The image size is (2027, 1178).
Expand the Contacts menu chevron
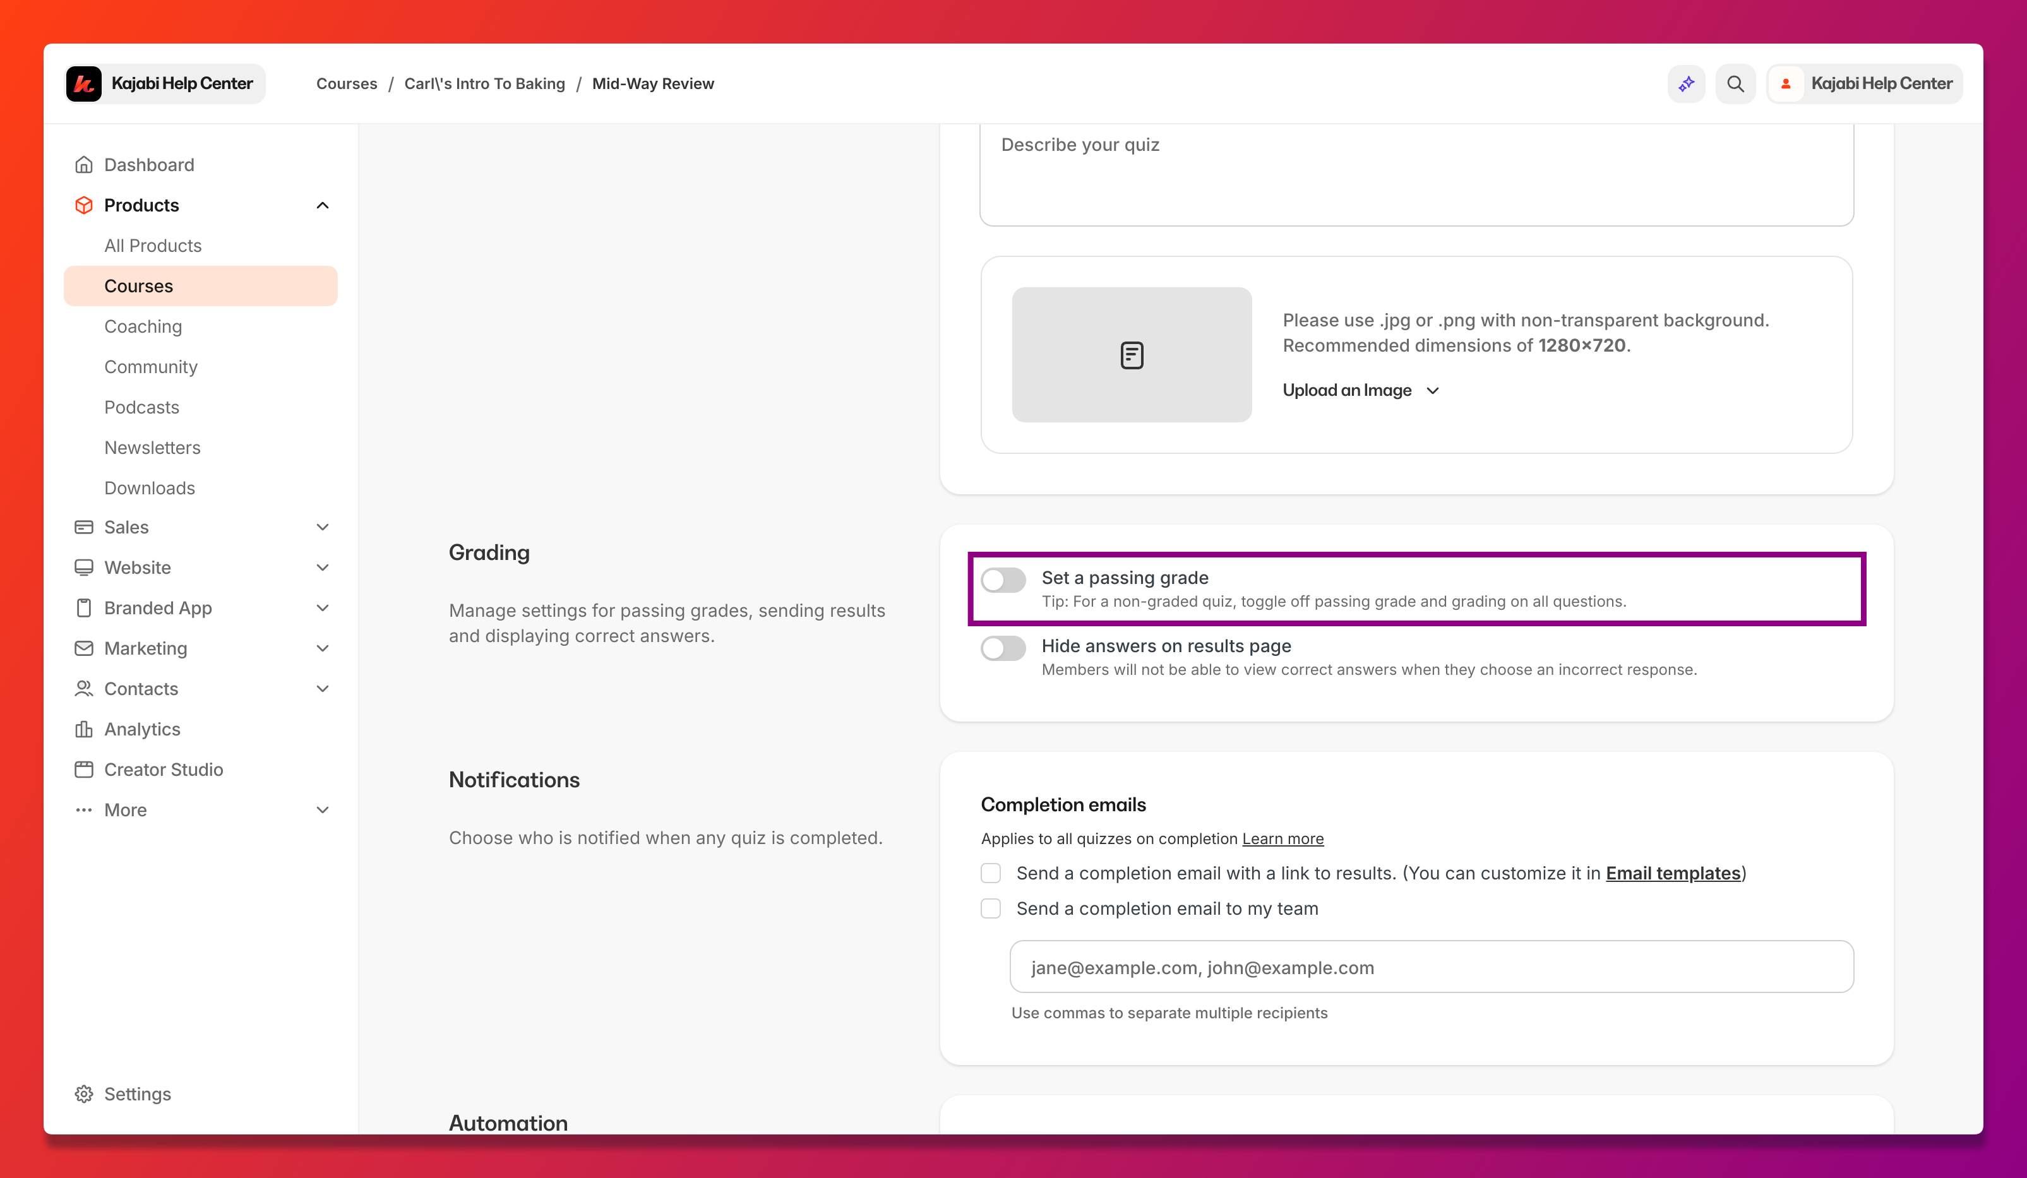click(323, 689)
